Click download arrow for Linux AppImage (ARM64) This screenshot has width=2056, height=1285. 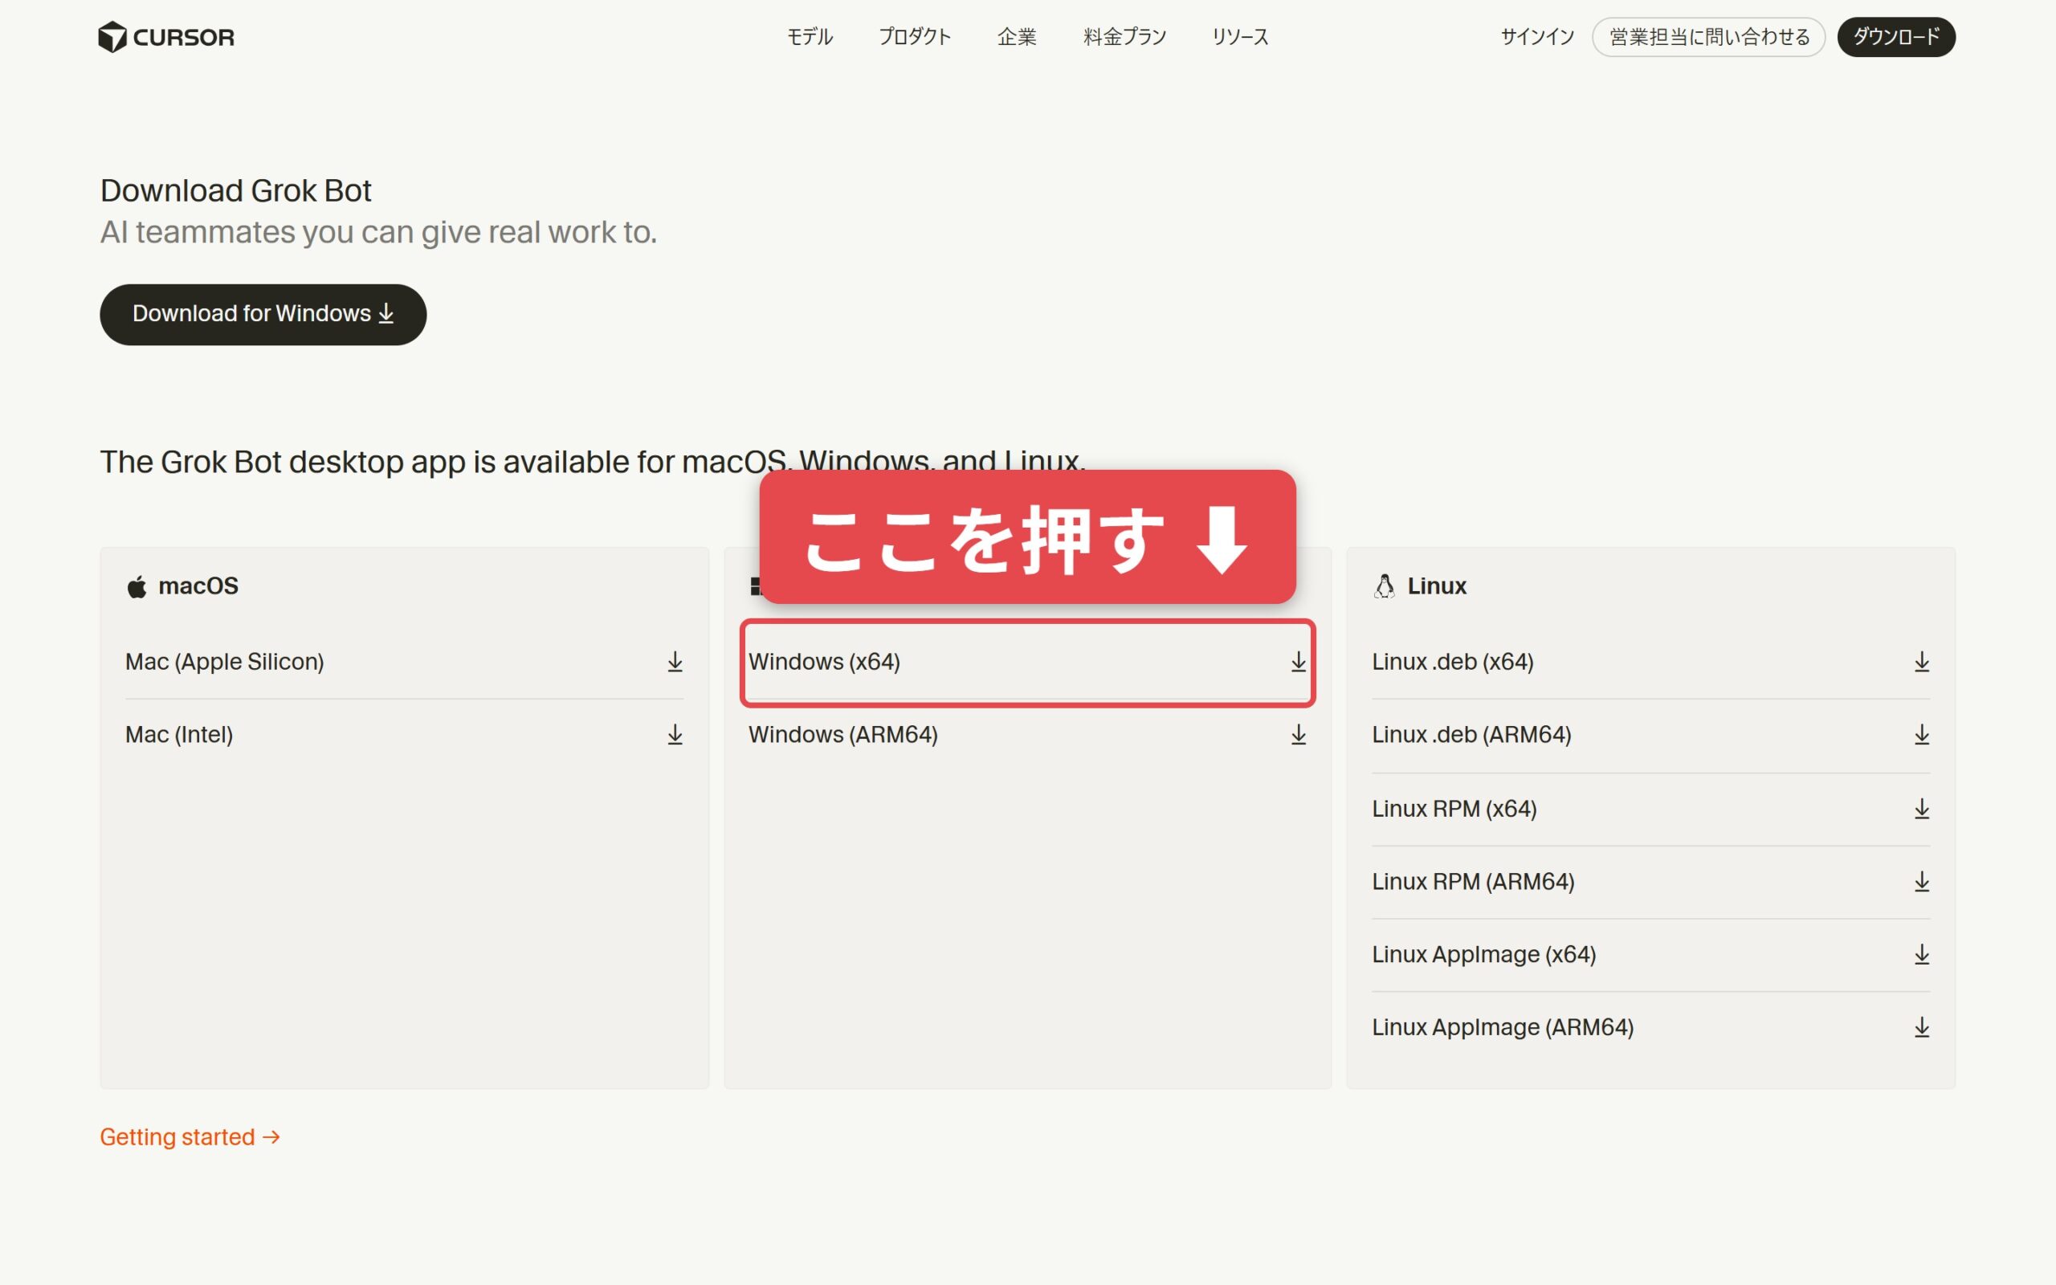coord(1922,1028)
